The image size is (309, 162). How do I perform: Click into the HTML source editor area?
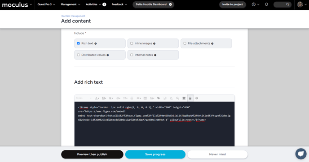(154, 124)
